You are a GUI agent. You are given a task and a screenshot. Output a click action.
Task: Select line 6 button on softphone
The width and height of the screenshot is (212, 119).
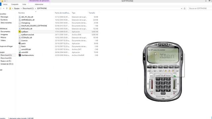[x=177, y=67]
